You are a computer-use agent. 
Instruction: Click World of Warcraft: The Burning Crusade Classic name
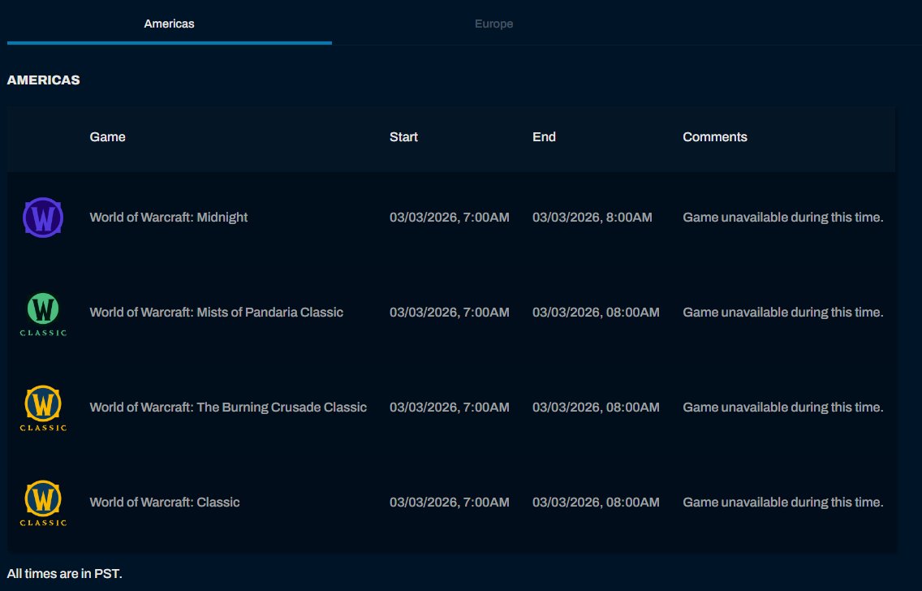(x=228, y=407)
